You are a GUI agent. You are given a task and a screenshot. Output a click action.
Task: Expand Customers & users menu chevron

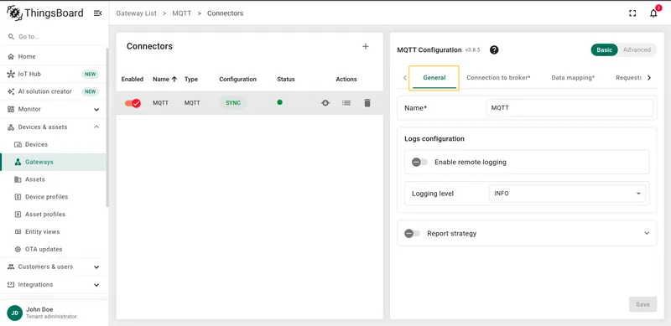96,267
